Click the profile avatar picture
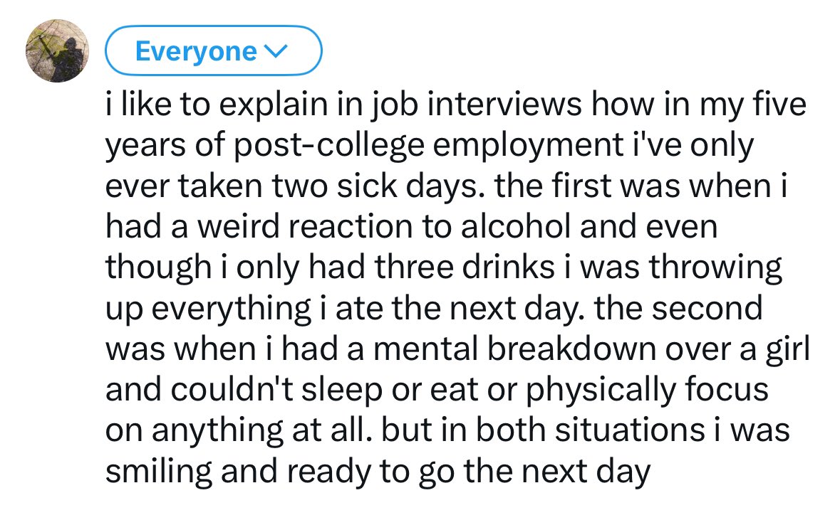Screen dimensions: 840x520 (57, 51)
